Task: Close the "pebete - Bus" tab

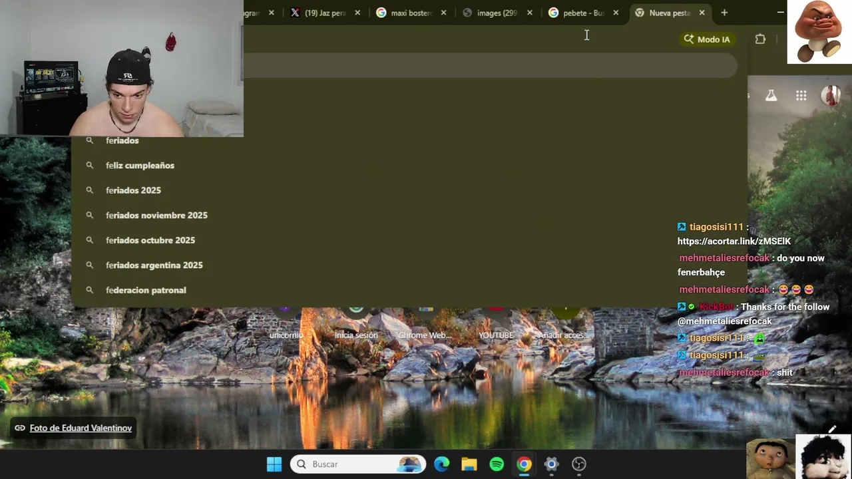Action: [616, 13]
